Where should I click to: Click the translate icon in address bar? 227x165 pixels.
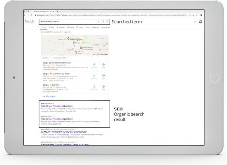193,15
